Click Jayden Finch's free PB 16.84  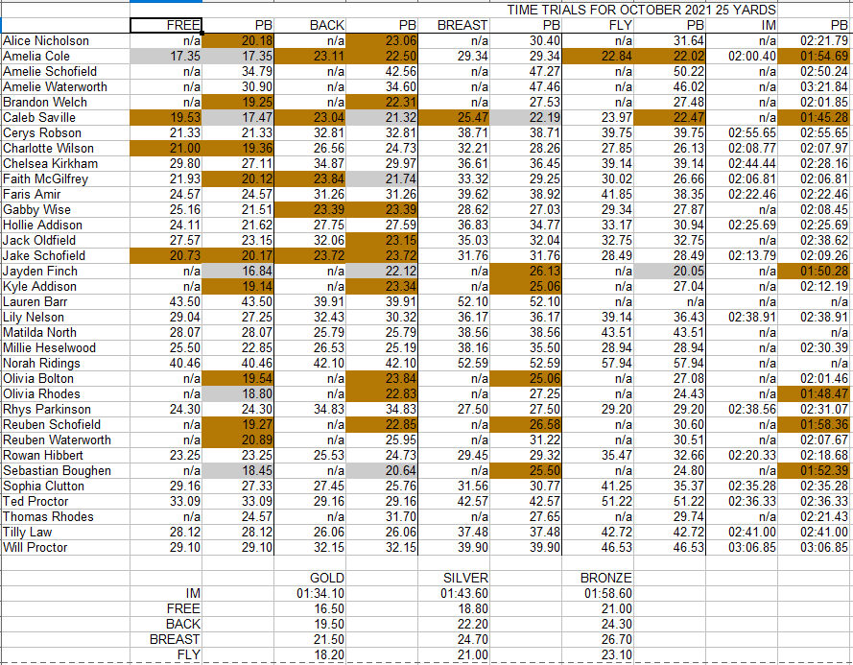click(x=238, y=271)
